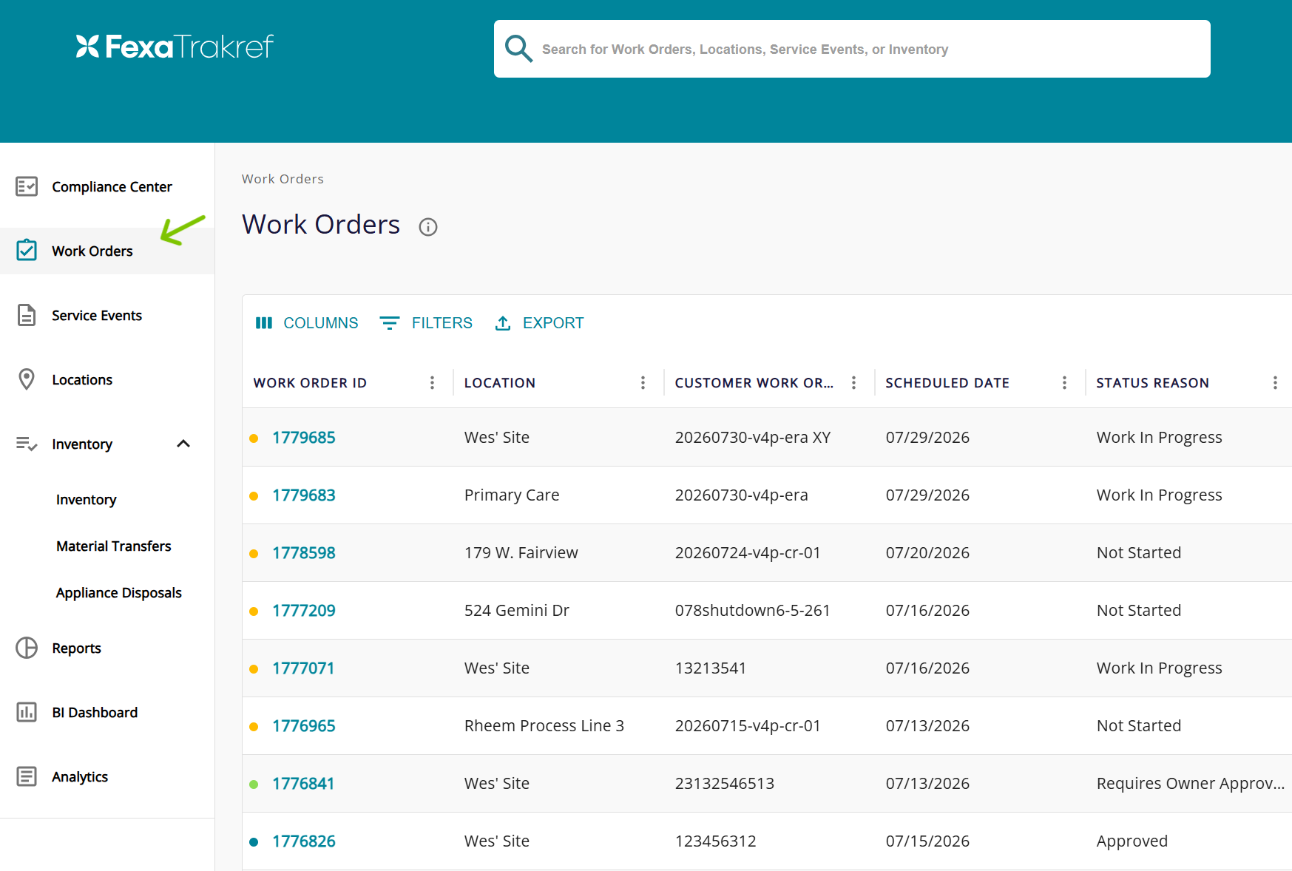Viewport: 1292px width, 871px height.
Task: Click the FexaTrakref logo
Action: [175, 47]
